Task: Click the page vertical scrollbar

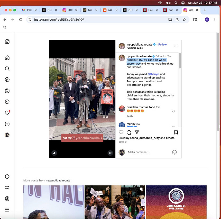Action: tap(218, 82)
